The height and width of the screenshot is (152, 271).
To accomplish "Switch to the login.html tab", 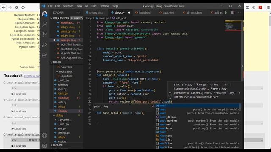I will tap(144, 13).
